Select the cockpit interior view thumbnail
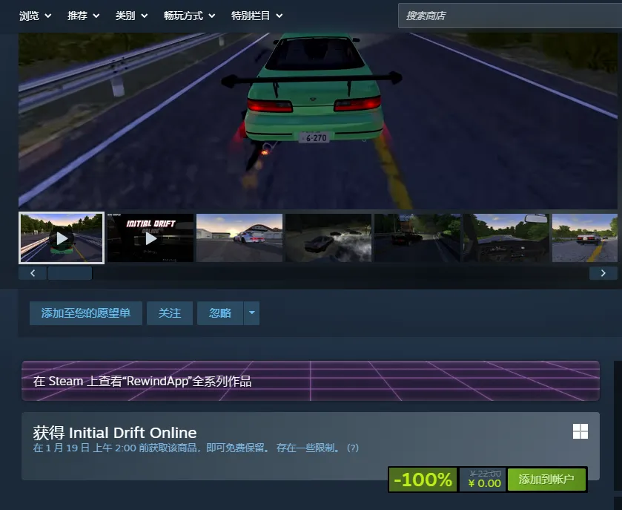The image size is (622, 510). point(506,238)
